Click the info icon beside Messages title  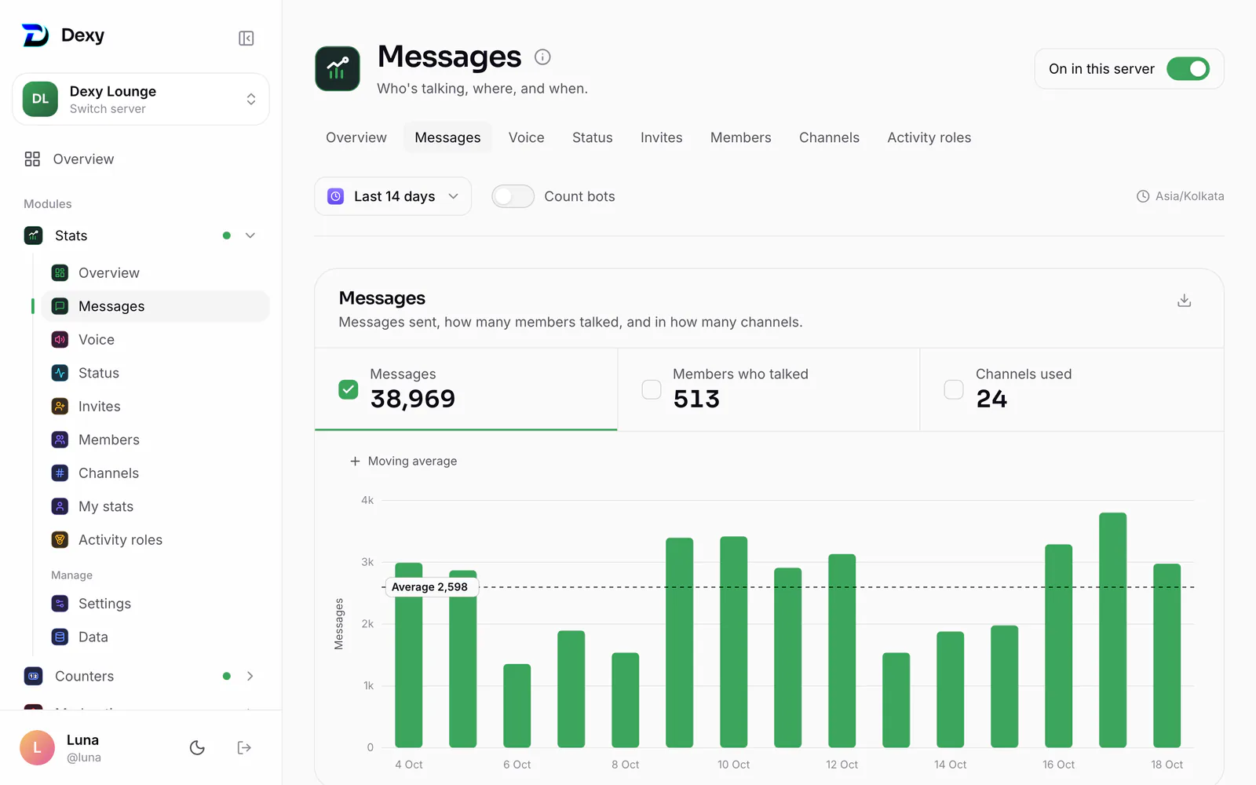542,57
